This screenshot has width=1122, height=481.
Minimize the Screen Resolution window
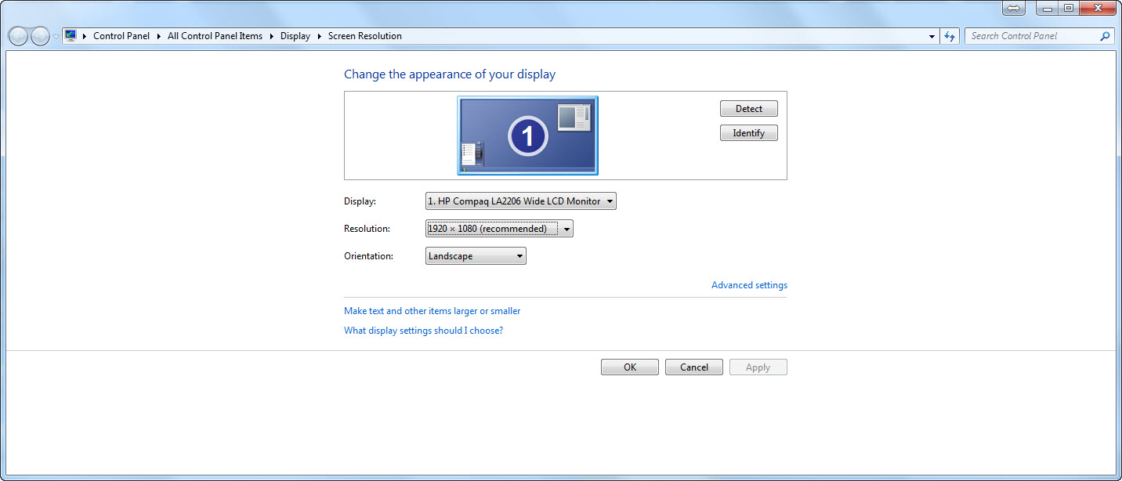pos(1048,8)
